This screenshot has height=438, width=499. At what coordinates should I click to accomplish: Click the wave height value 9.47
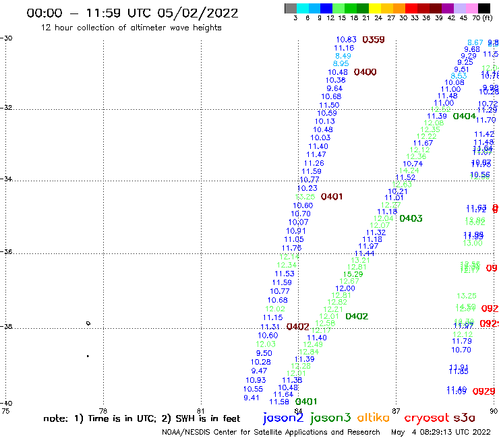(x=259, y=371)
